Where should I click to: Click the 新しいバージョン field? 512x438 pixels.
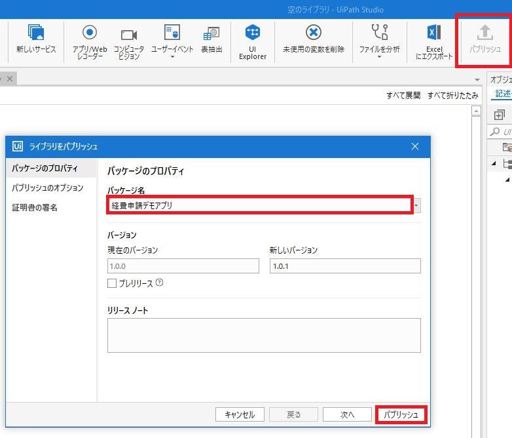click(x=345, y=266)
